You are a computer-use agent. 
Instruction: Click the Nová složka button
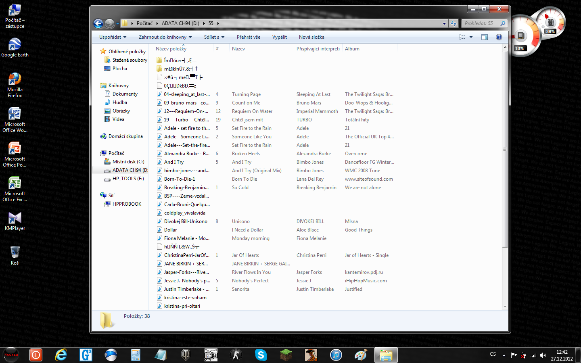tap(311, 37)
